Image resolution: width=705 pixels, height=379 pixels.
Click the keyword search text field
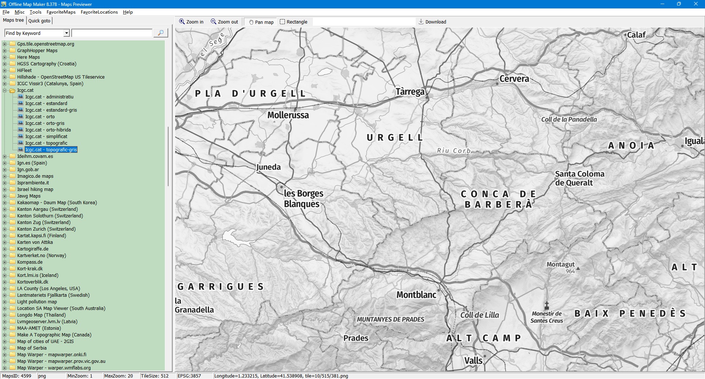(x=112, y=33)
